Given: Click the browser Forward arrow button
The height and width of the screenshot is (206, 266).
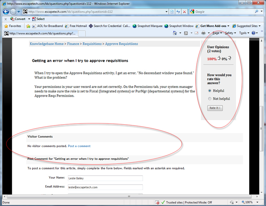Looking at the screenshot, I should pyautogui.click(x=13, y=12).
